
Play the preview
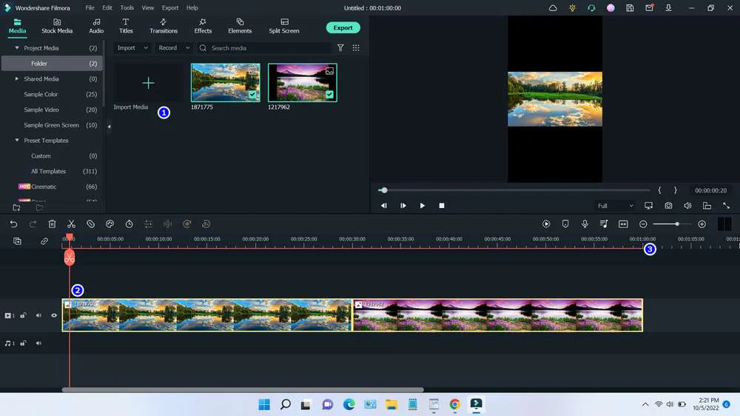point(423,206)
